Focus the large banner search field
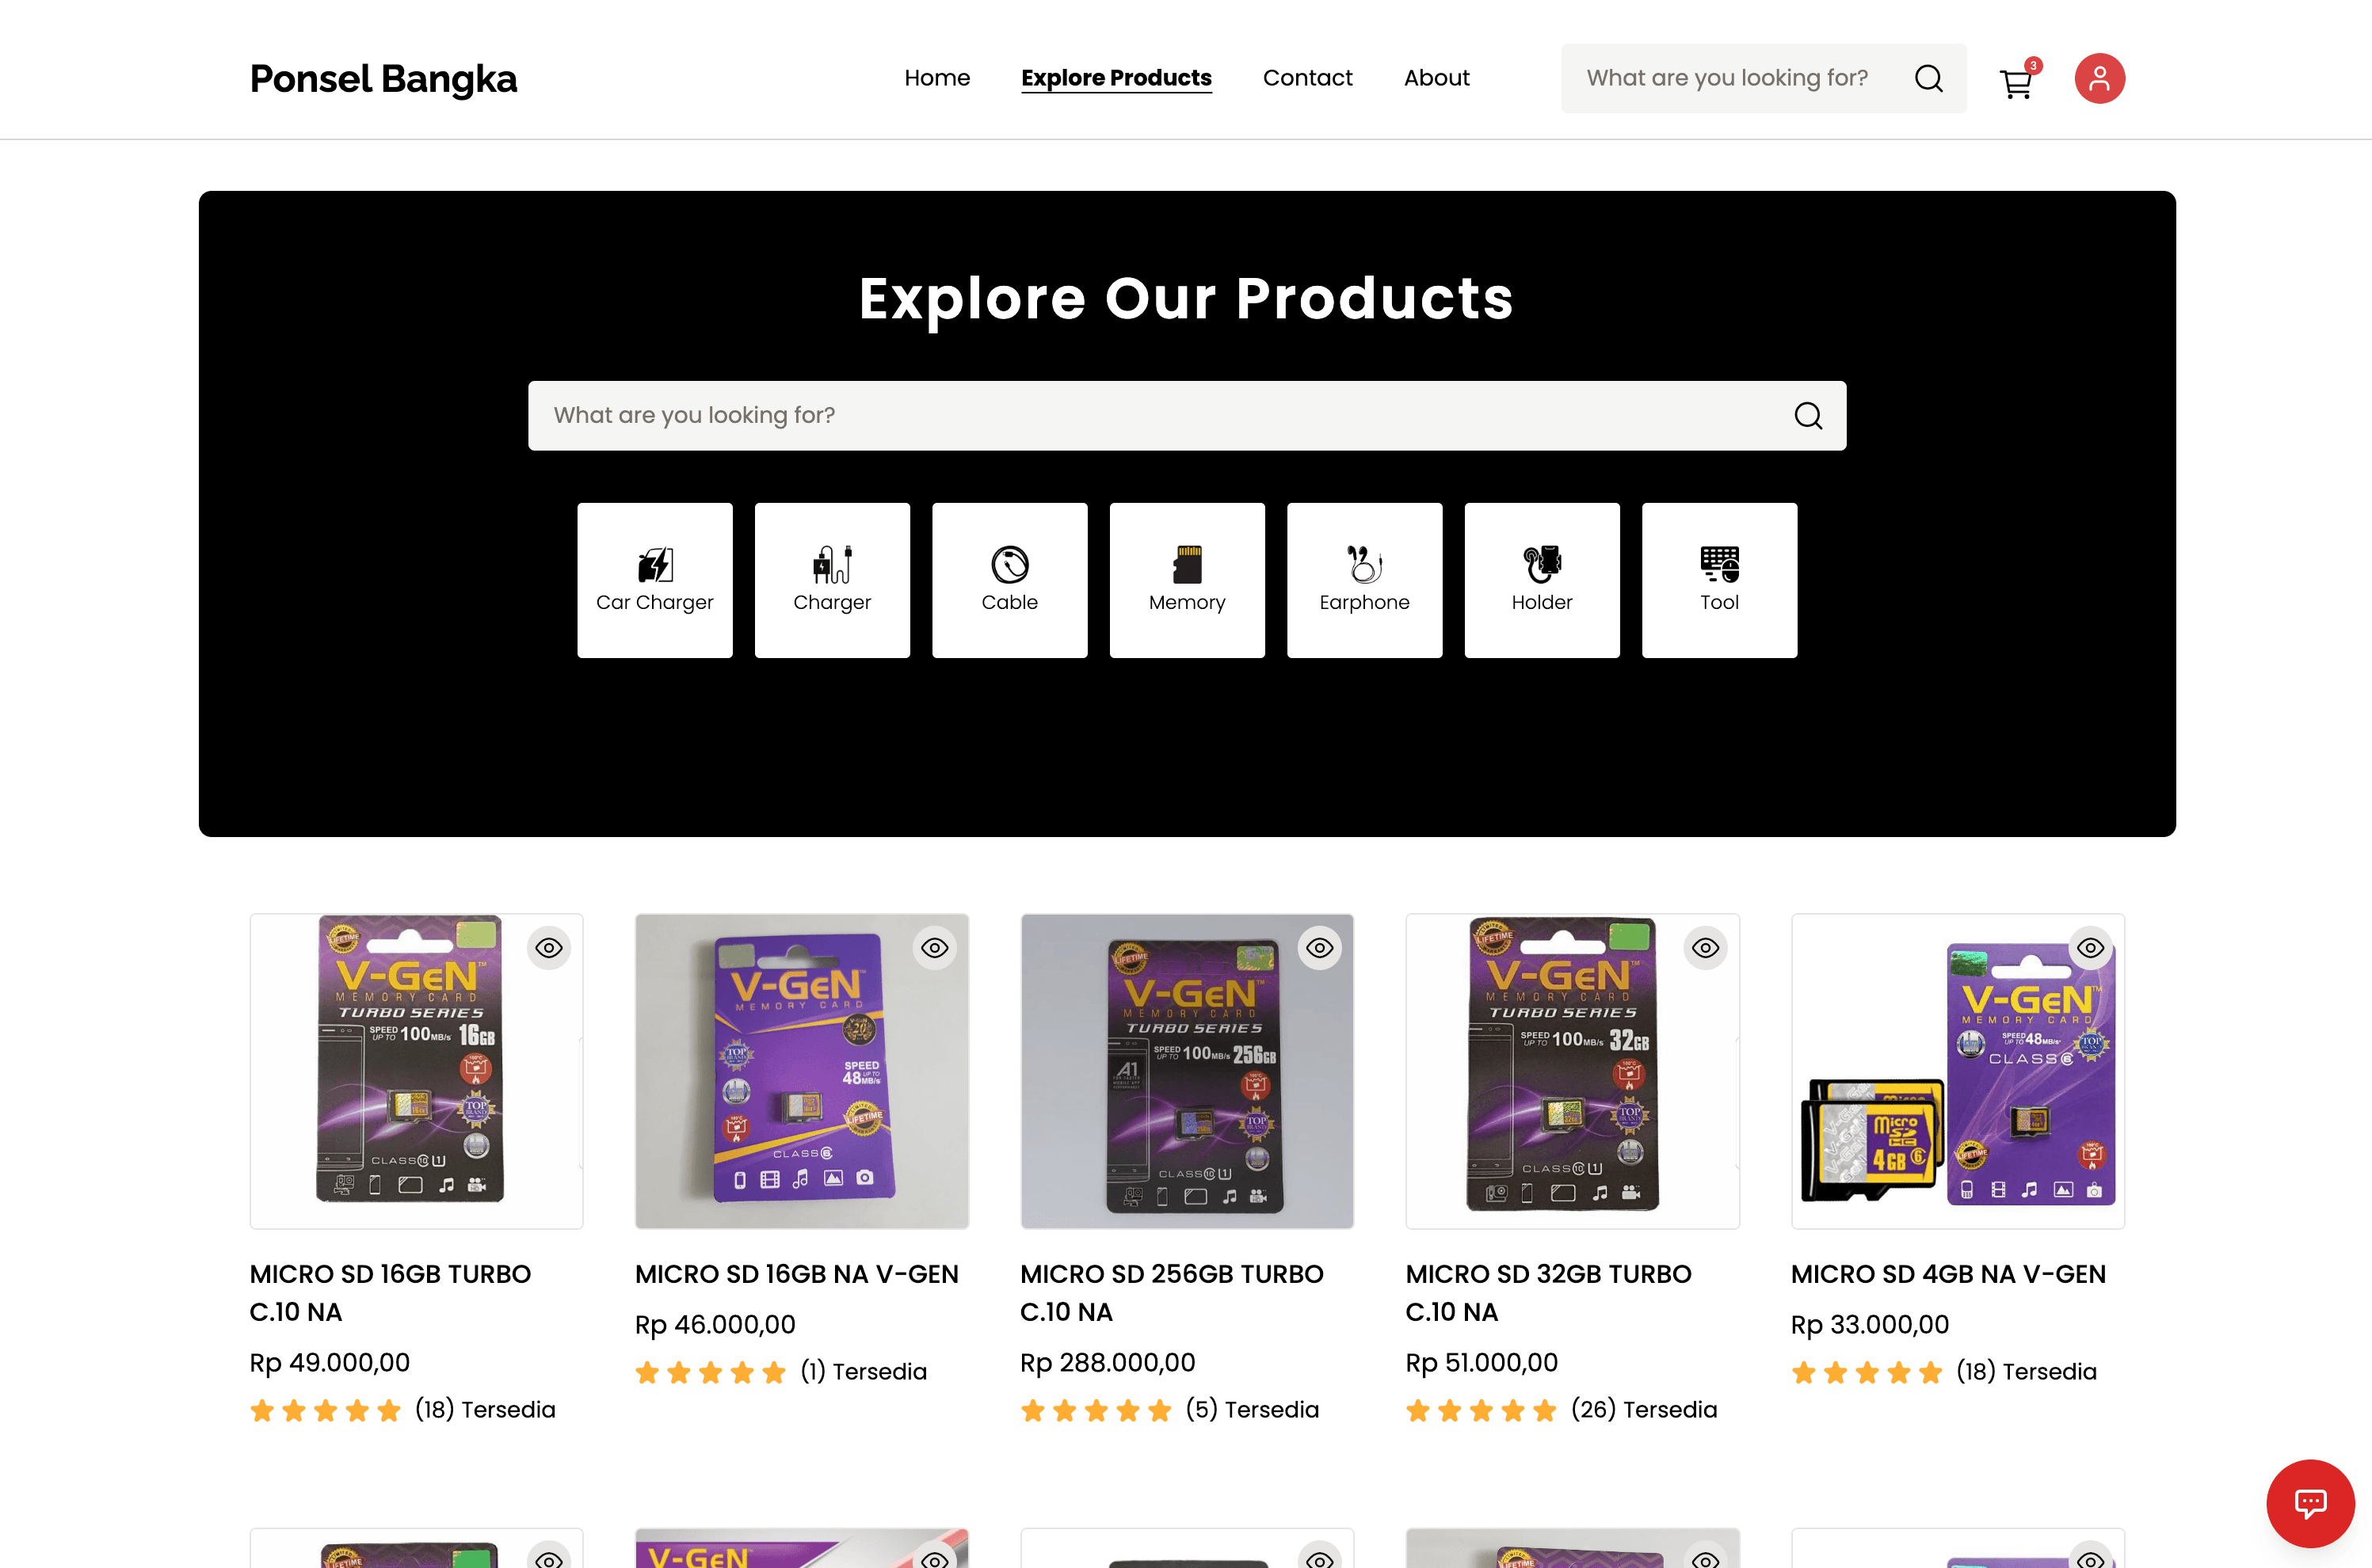Image resolution: width=2372 pixels, height=1568 pixels. (x=1187, y=415)
